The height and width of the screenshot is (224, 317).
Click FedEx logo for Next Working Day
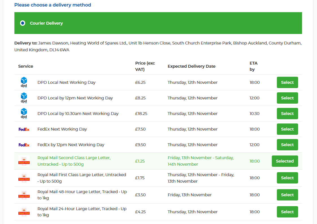[x=24, y=129]
